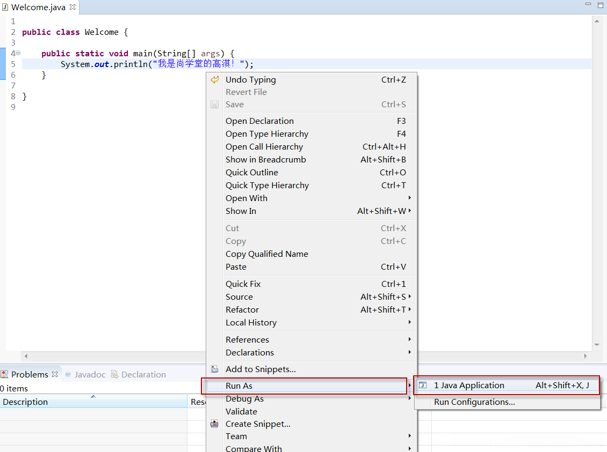Click the Problems view icon
The height and width of the screenshot is (452, 607).
(x=4, y=374)
